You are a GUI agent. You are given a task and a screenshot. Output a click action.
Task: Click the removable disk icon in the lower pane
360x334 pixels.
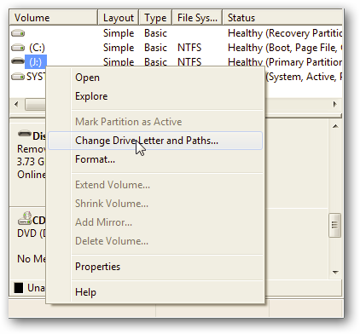click(x=25, y=134)
